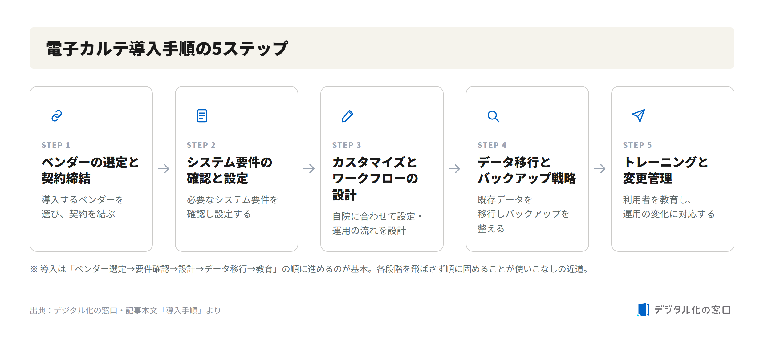Click the heading データ移行とバックアップ戦略
This screenshot has width=764, height=346.
click(527, 170)
